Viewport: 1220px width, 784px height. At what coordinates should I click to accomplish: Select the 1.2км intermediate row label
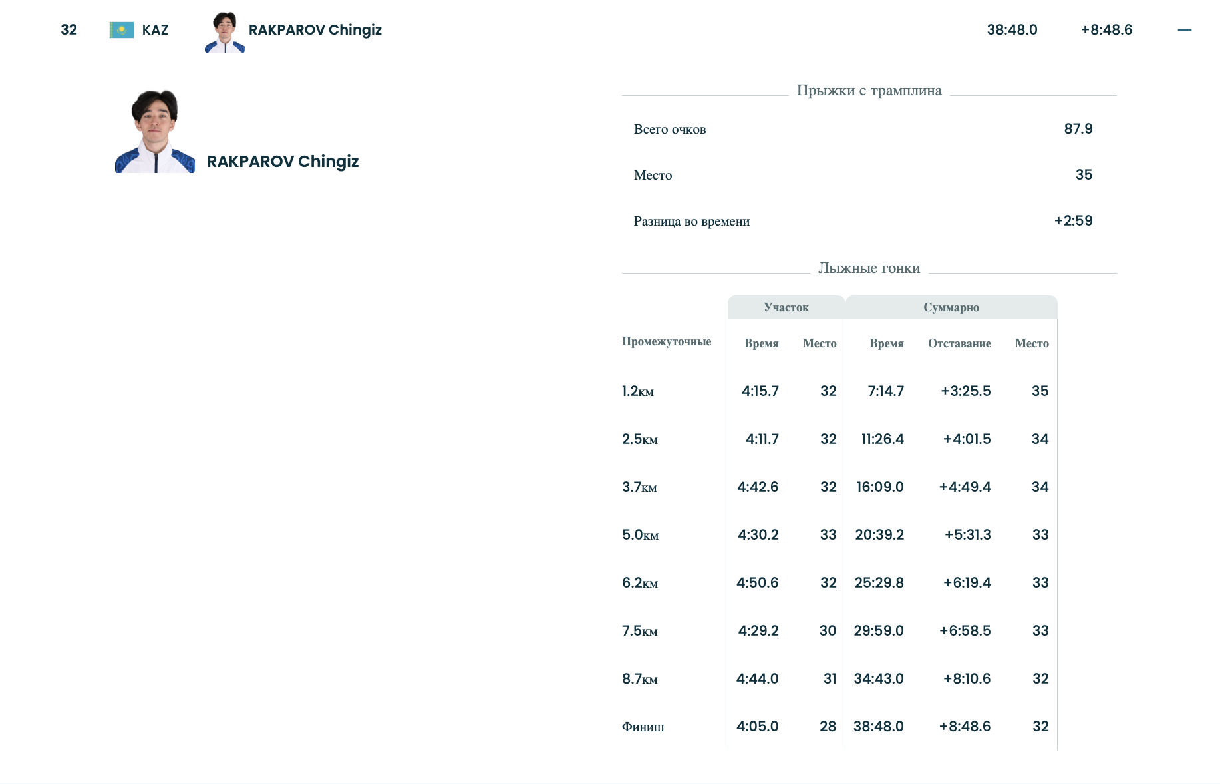tap(638, 391)
